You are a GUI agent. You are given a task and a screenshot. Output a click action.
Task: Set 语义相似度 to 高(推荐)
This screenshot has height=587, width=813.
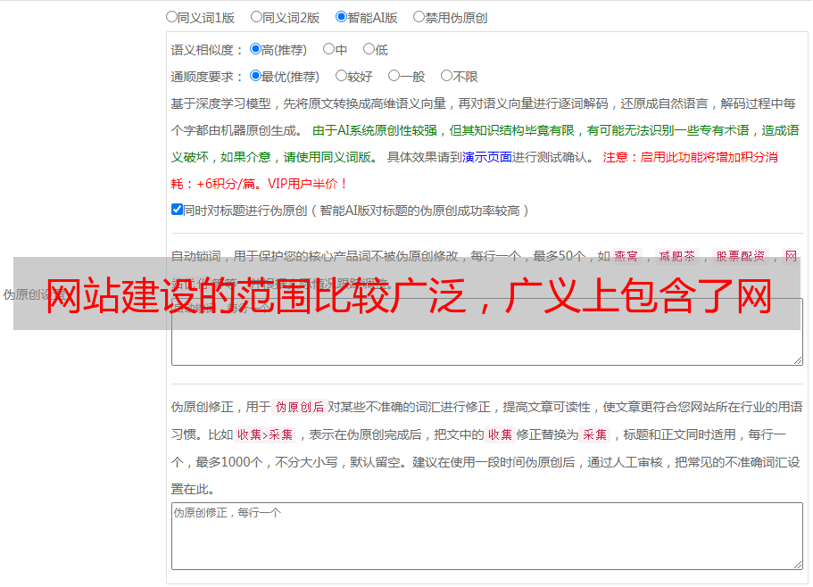click(x=255, y=49)
